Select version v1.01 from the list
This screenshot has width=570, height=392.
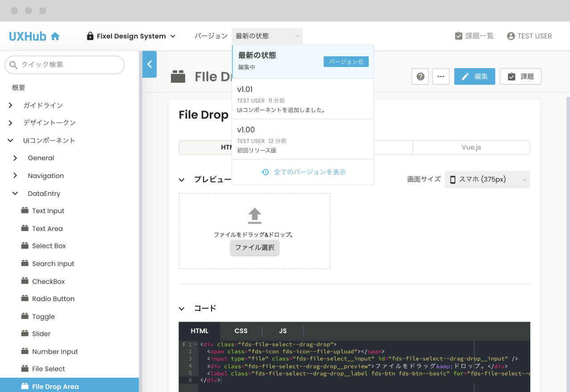(x=303, y=99)
